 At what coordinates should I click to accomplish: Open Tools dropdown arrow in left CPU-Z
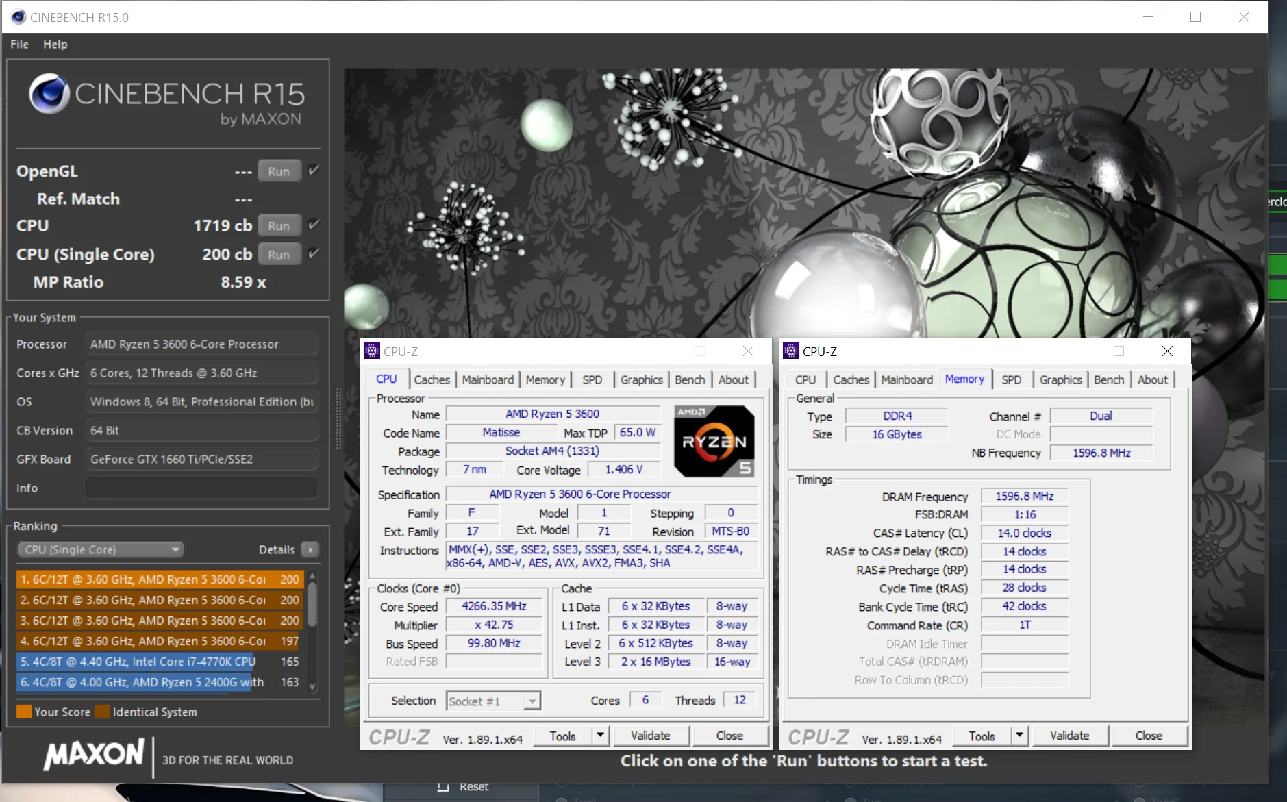(601, 736)
